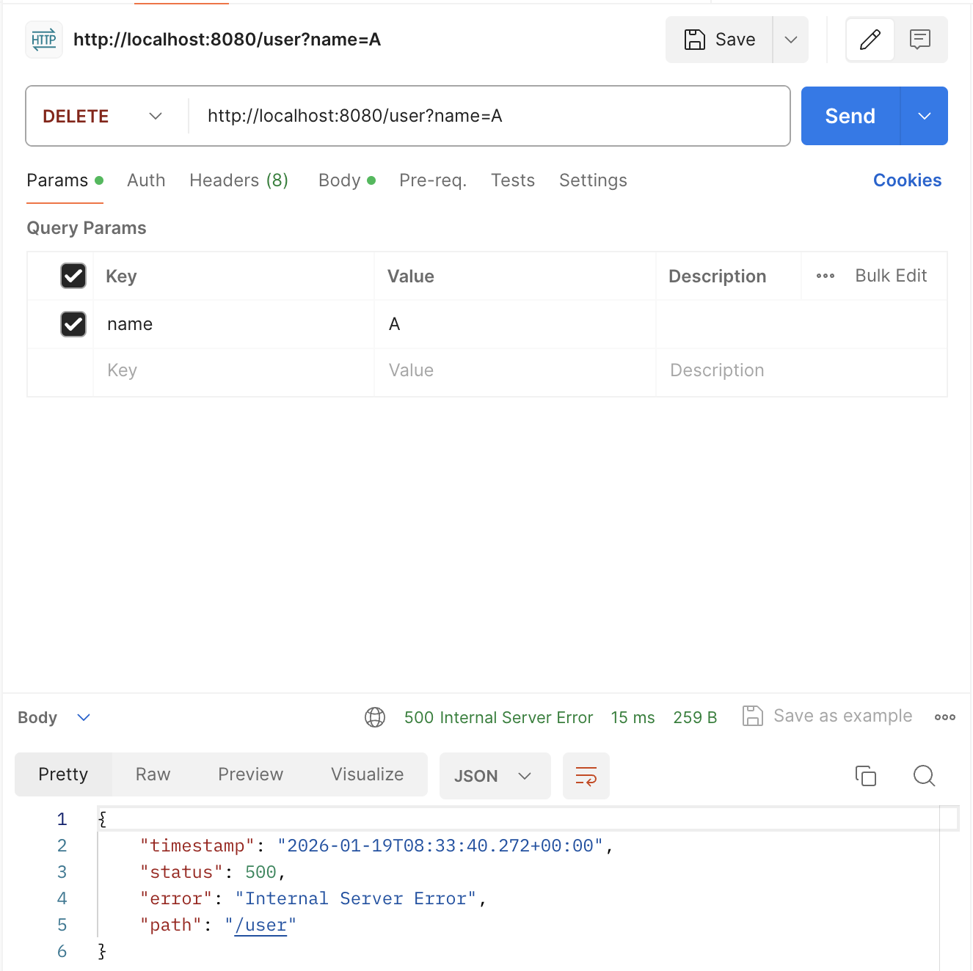Image resolution: width=973 pixels, height=971 pixels.
Task: Uncheck the name parameter checkbox
Action: (73, 324)
